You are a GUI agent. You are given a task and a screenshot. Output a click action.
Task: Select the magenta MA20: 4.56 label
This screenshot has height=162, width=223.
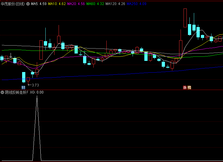76,4
